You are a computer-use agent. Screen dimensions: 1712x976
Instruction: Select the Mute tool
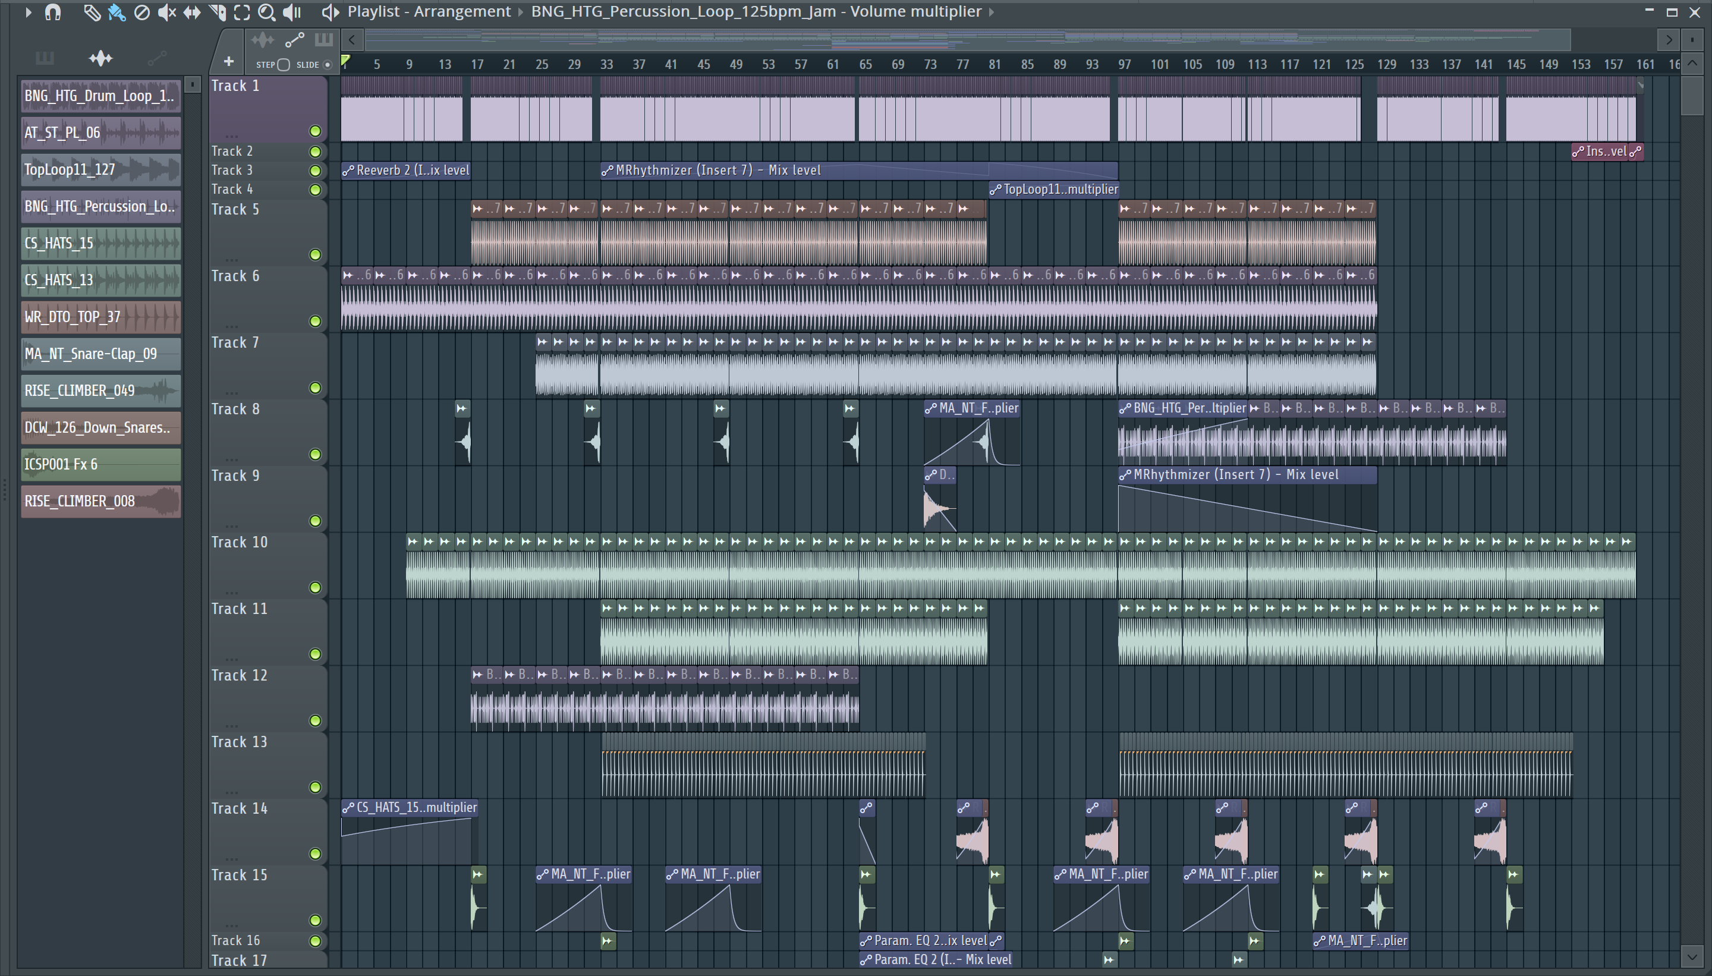166,12
